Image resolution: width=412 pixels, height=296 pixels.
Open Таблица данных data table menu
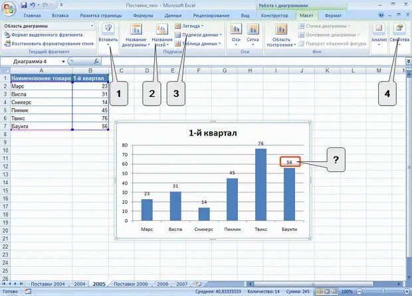coord(198,44)
